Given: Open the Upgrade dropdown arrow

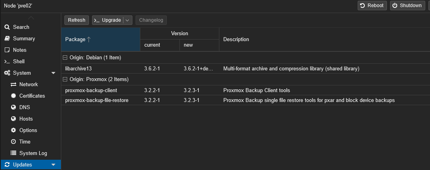Looking at the screenshot, I should 127,20.
